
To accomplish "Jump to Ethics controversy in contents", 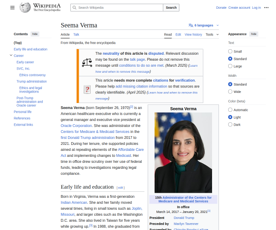I will click(32, 75).
